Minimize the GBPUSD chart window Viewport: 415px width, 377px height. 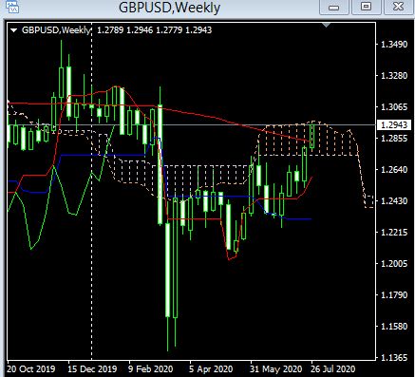tap(334, 7)
